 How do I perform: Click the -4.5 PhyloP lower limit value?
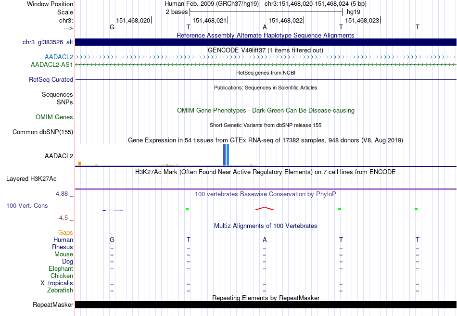pyautogui.click(x=63, y=218)
